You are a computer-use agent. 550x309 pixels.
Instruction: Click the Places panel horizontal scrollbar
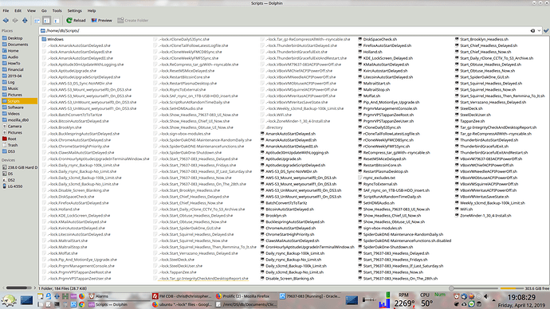click(x=19, y=288)
